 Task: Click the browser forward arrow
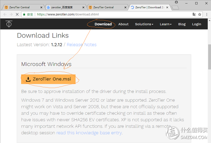tap(11, 14)
